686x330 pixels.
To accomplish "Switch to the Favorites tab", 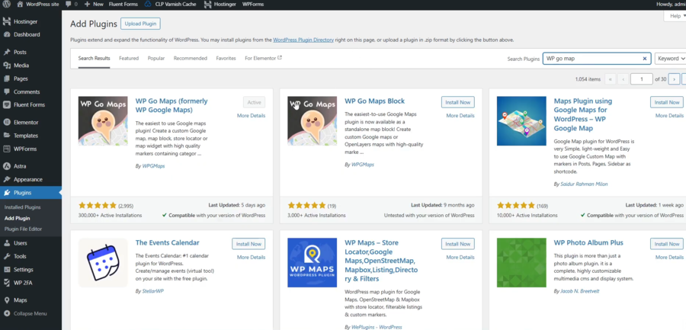I will pyautogui.click(x=226, y=58).
